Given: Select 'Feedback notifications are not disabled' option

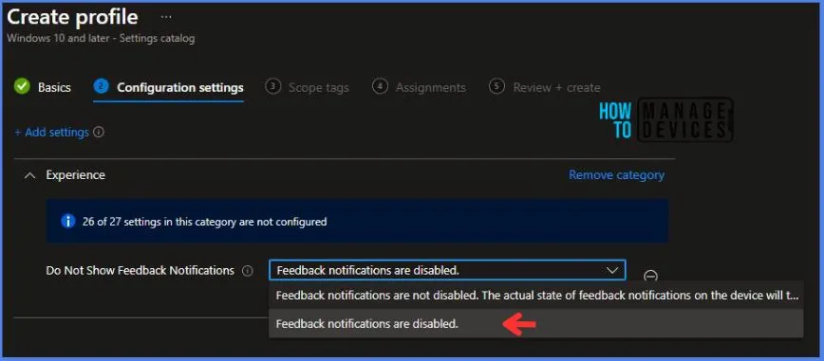Looking at the screenshot, I should [536, 296].
